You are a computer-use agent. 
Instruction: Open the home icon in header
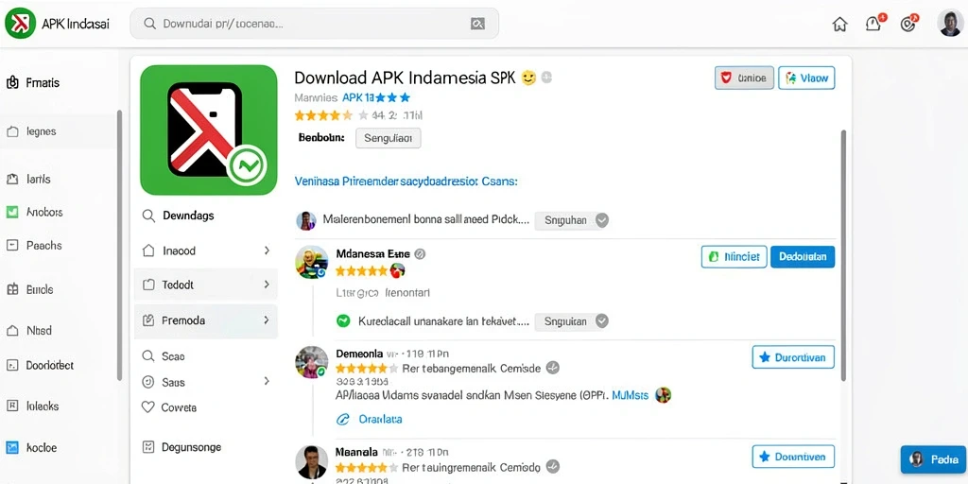point(839,24)
